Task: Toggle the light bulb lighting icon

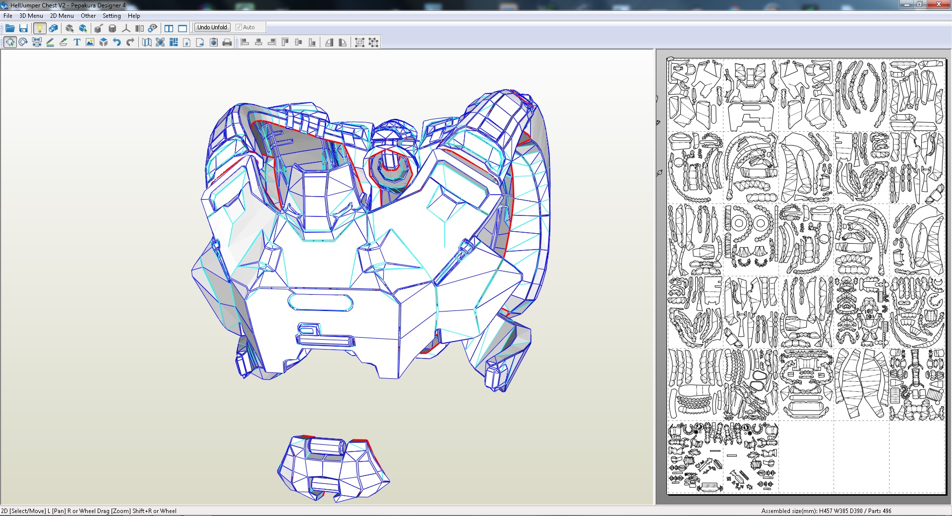Action: [x=39, y=28]
